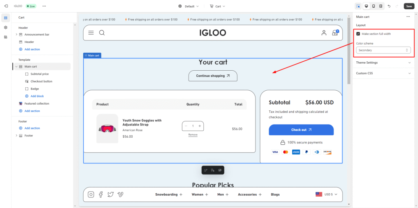Expand the Theme Settings panel
Image resolution: width=418 pixels, height=208 pixels.
(x=383, y=63)
